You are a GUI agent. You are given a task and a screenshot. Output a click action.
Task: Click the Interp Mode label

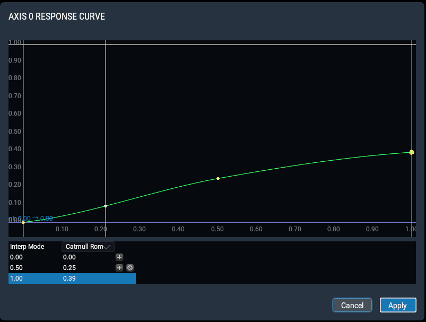(27, 247)
